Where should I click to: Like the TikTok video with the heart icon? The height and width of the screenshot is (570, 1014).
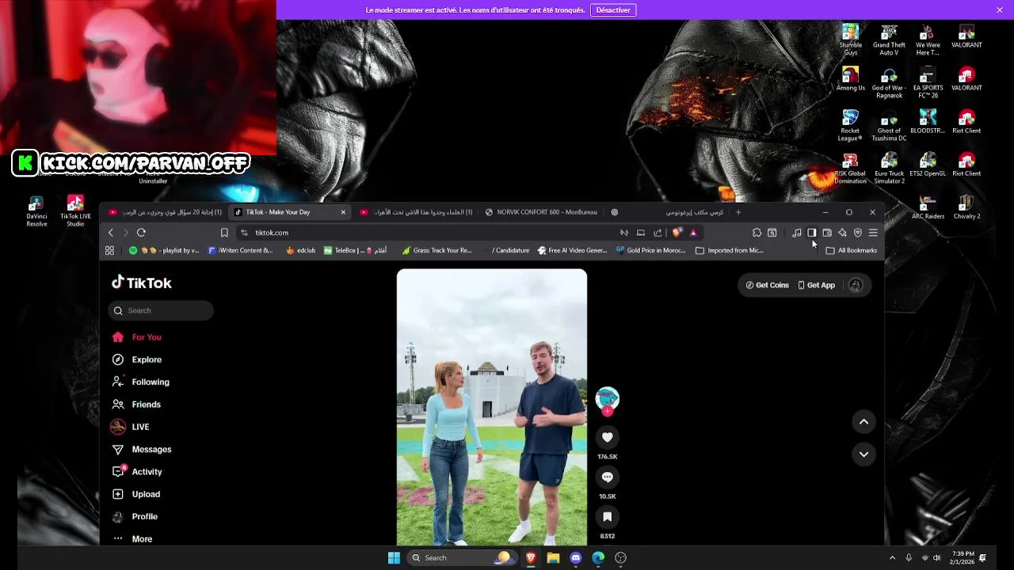point(607,437)
